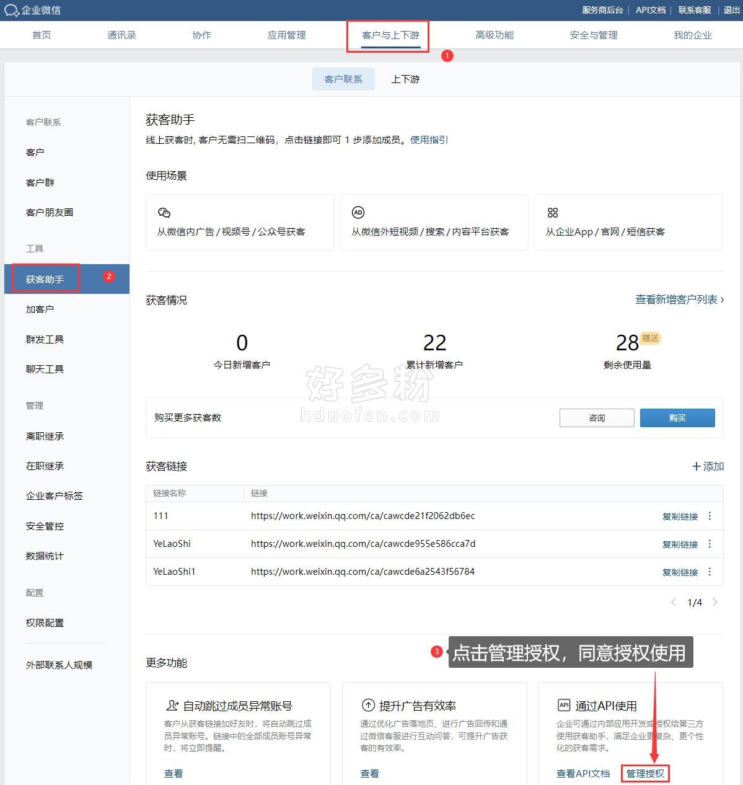743x785 pixels.
Task: Open more options for link YeLaoShi
Action: pos(710,544)
